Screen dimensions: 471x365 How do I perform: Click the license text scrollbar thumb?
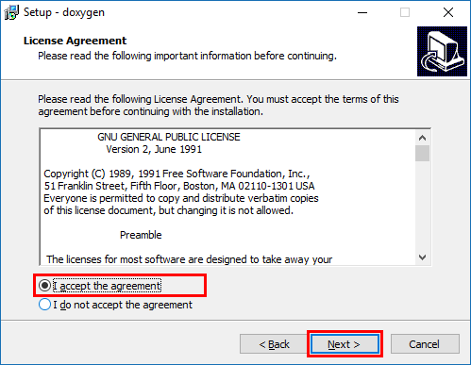point(422,153)
